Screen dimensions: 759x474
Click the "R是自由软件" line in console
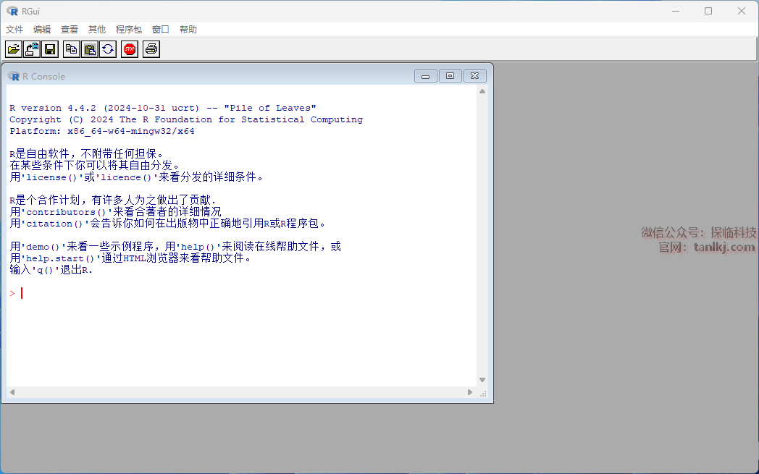click(x=88, y=154)
